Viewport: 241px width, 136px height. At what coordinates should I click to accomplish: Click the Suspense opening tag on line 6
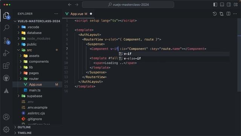point(95,44)
